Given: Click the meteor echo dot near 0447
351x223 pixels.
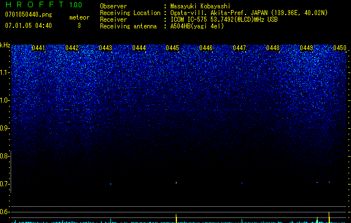Looking at the screenshot, I should click(242, 183).
